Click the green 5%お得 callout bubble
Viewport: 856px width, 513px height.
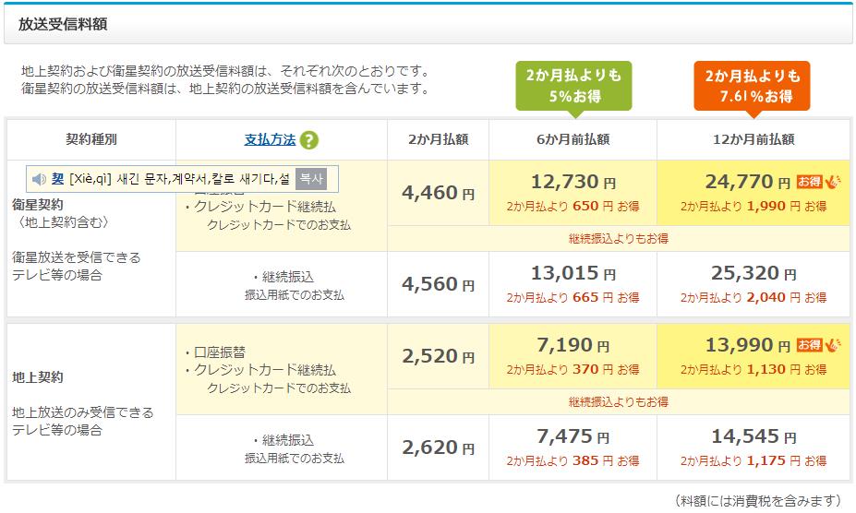click(573, 85)
